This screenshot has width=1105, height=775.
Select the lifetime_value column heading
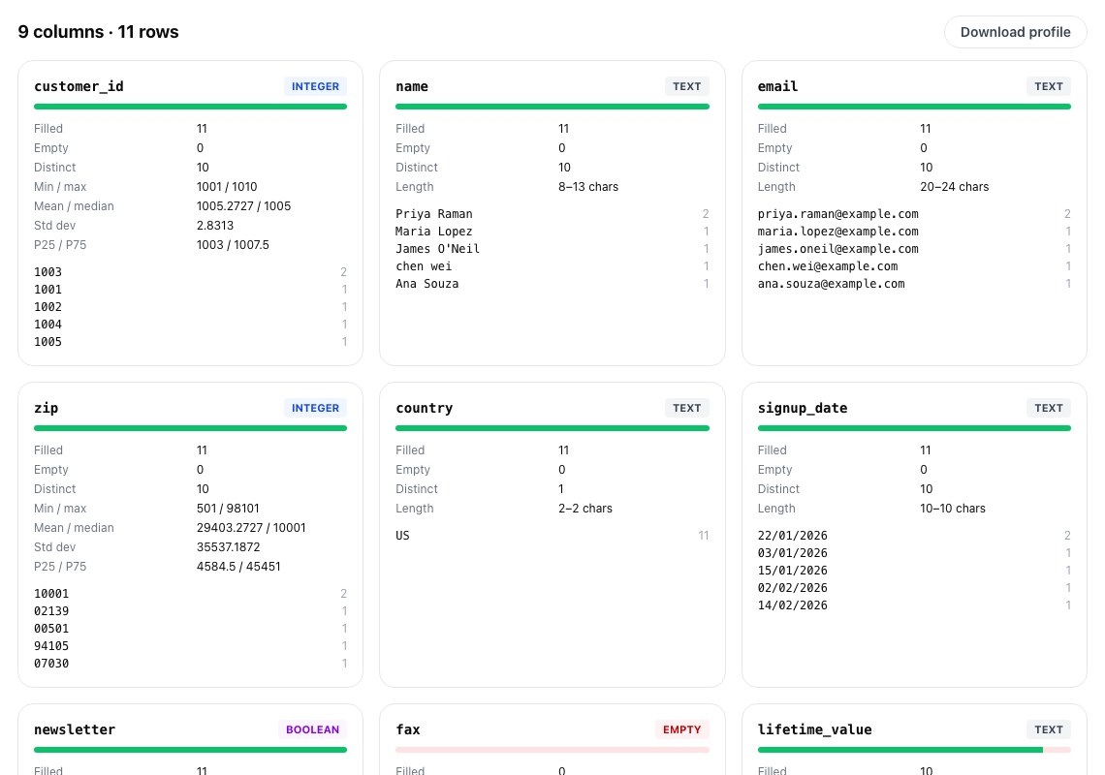coord(814,729)
